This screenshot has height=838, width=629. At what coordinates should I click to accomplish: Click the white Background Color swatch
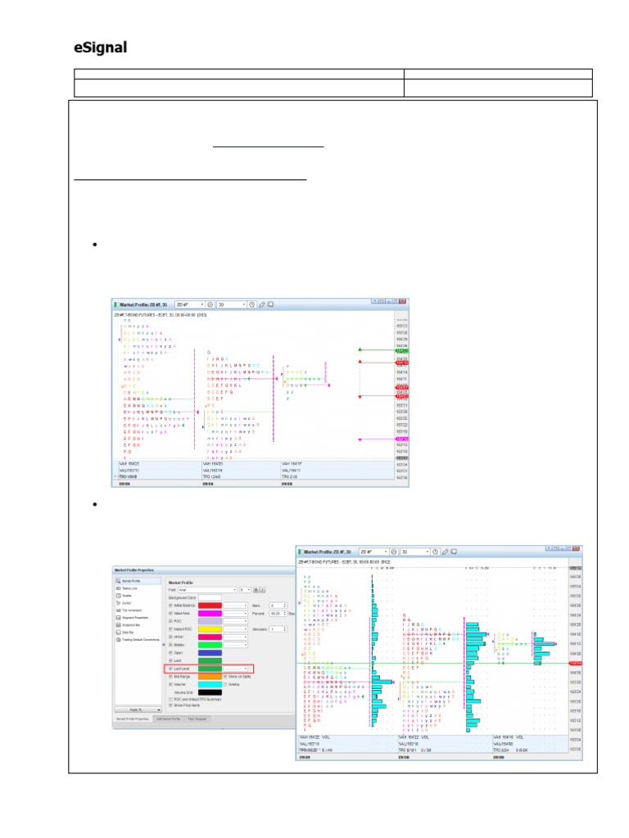click(x=210, y=597)
